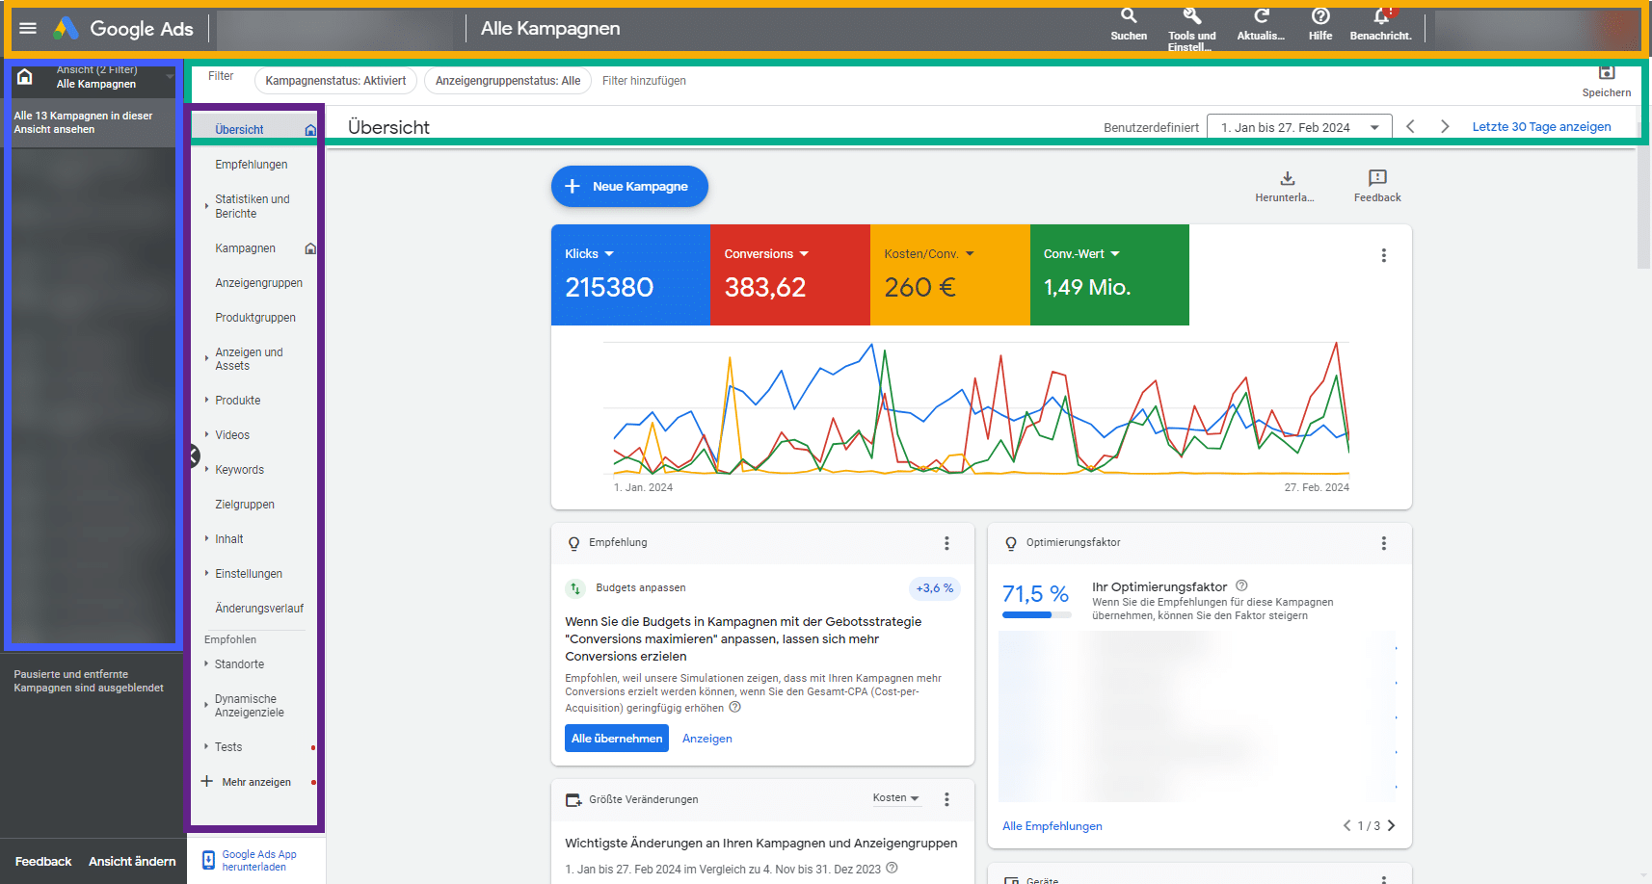Click the Filter hinzufügen field
The image size is (1652, 884).
tap(644, 81)
